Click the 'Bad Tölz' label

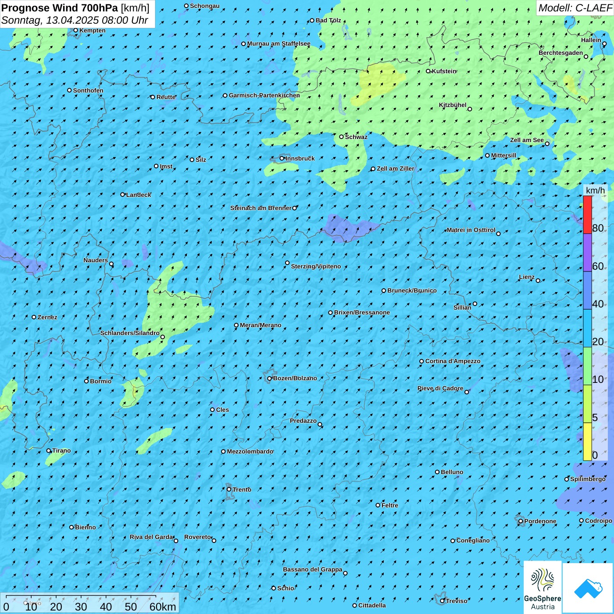point(328,20)
